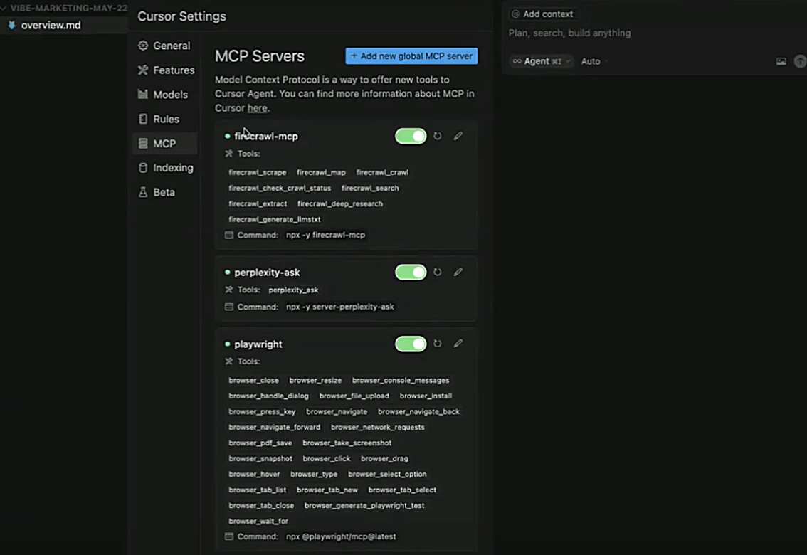
Task: Open the Auto model dropdown
Action: pos(594,61)
